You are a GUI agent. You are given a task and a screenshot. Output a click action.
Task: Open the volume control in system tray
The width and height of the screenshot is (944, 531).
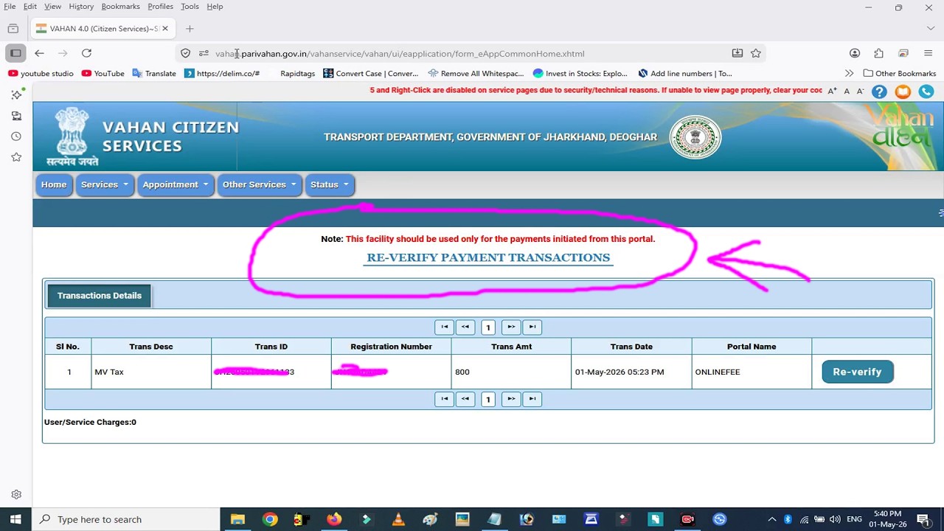pyautogui.click(x=835, y=519)
